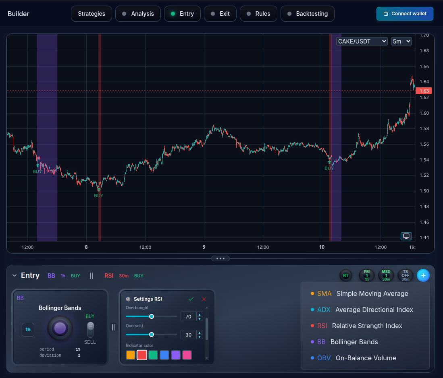Click the Builder title
The image size is (443, 378).
tap(19, 14)
